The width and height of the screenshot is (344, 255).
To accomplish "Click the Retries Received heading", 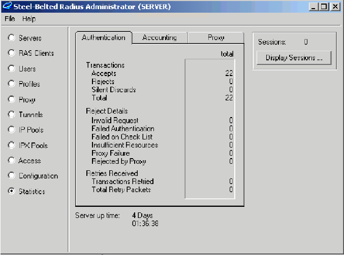I will point(112,173).
